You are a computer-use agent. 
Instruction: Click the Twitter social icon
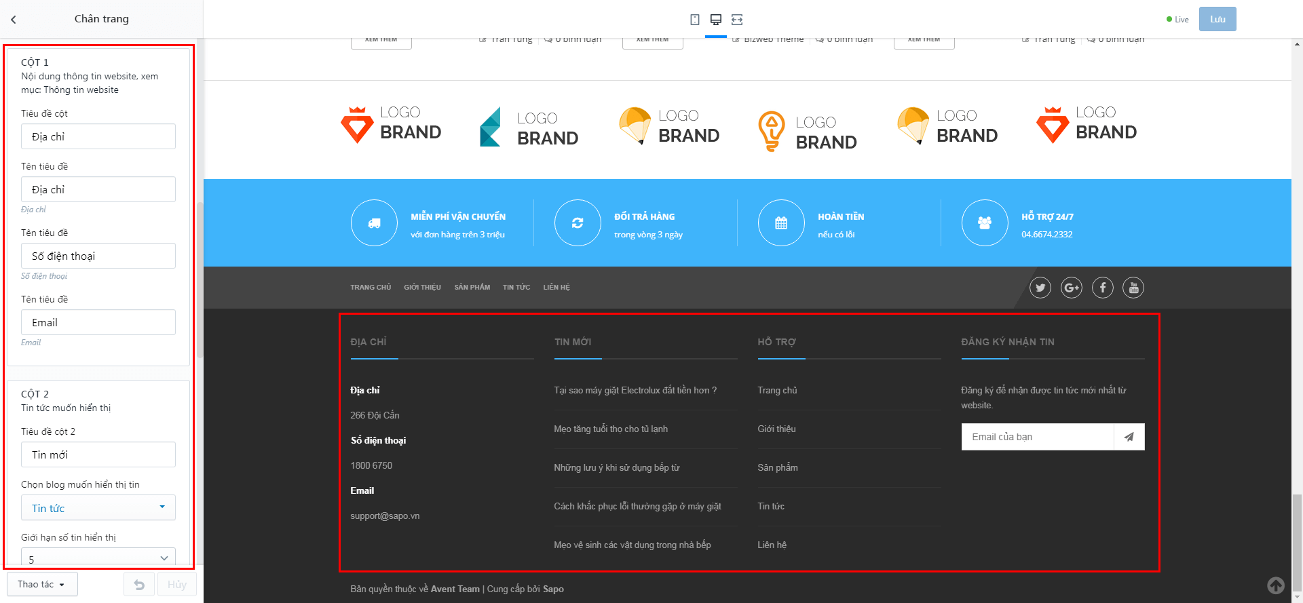click(x=1040, y=288)
